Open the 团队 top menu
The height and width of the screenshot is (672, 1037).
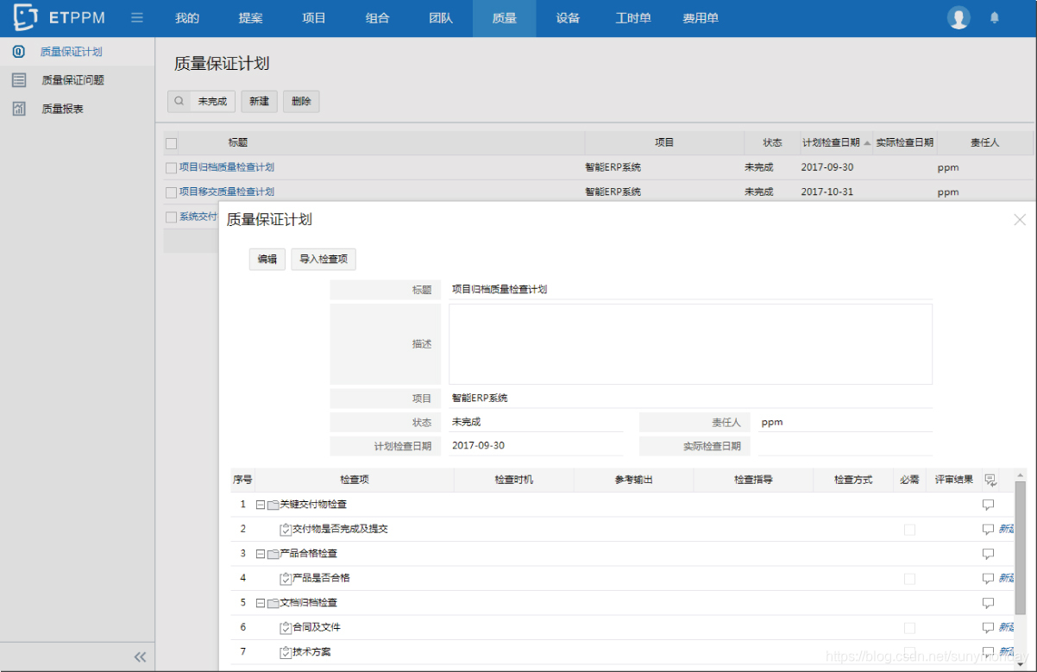point(441,18)
